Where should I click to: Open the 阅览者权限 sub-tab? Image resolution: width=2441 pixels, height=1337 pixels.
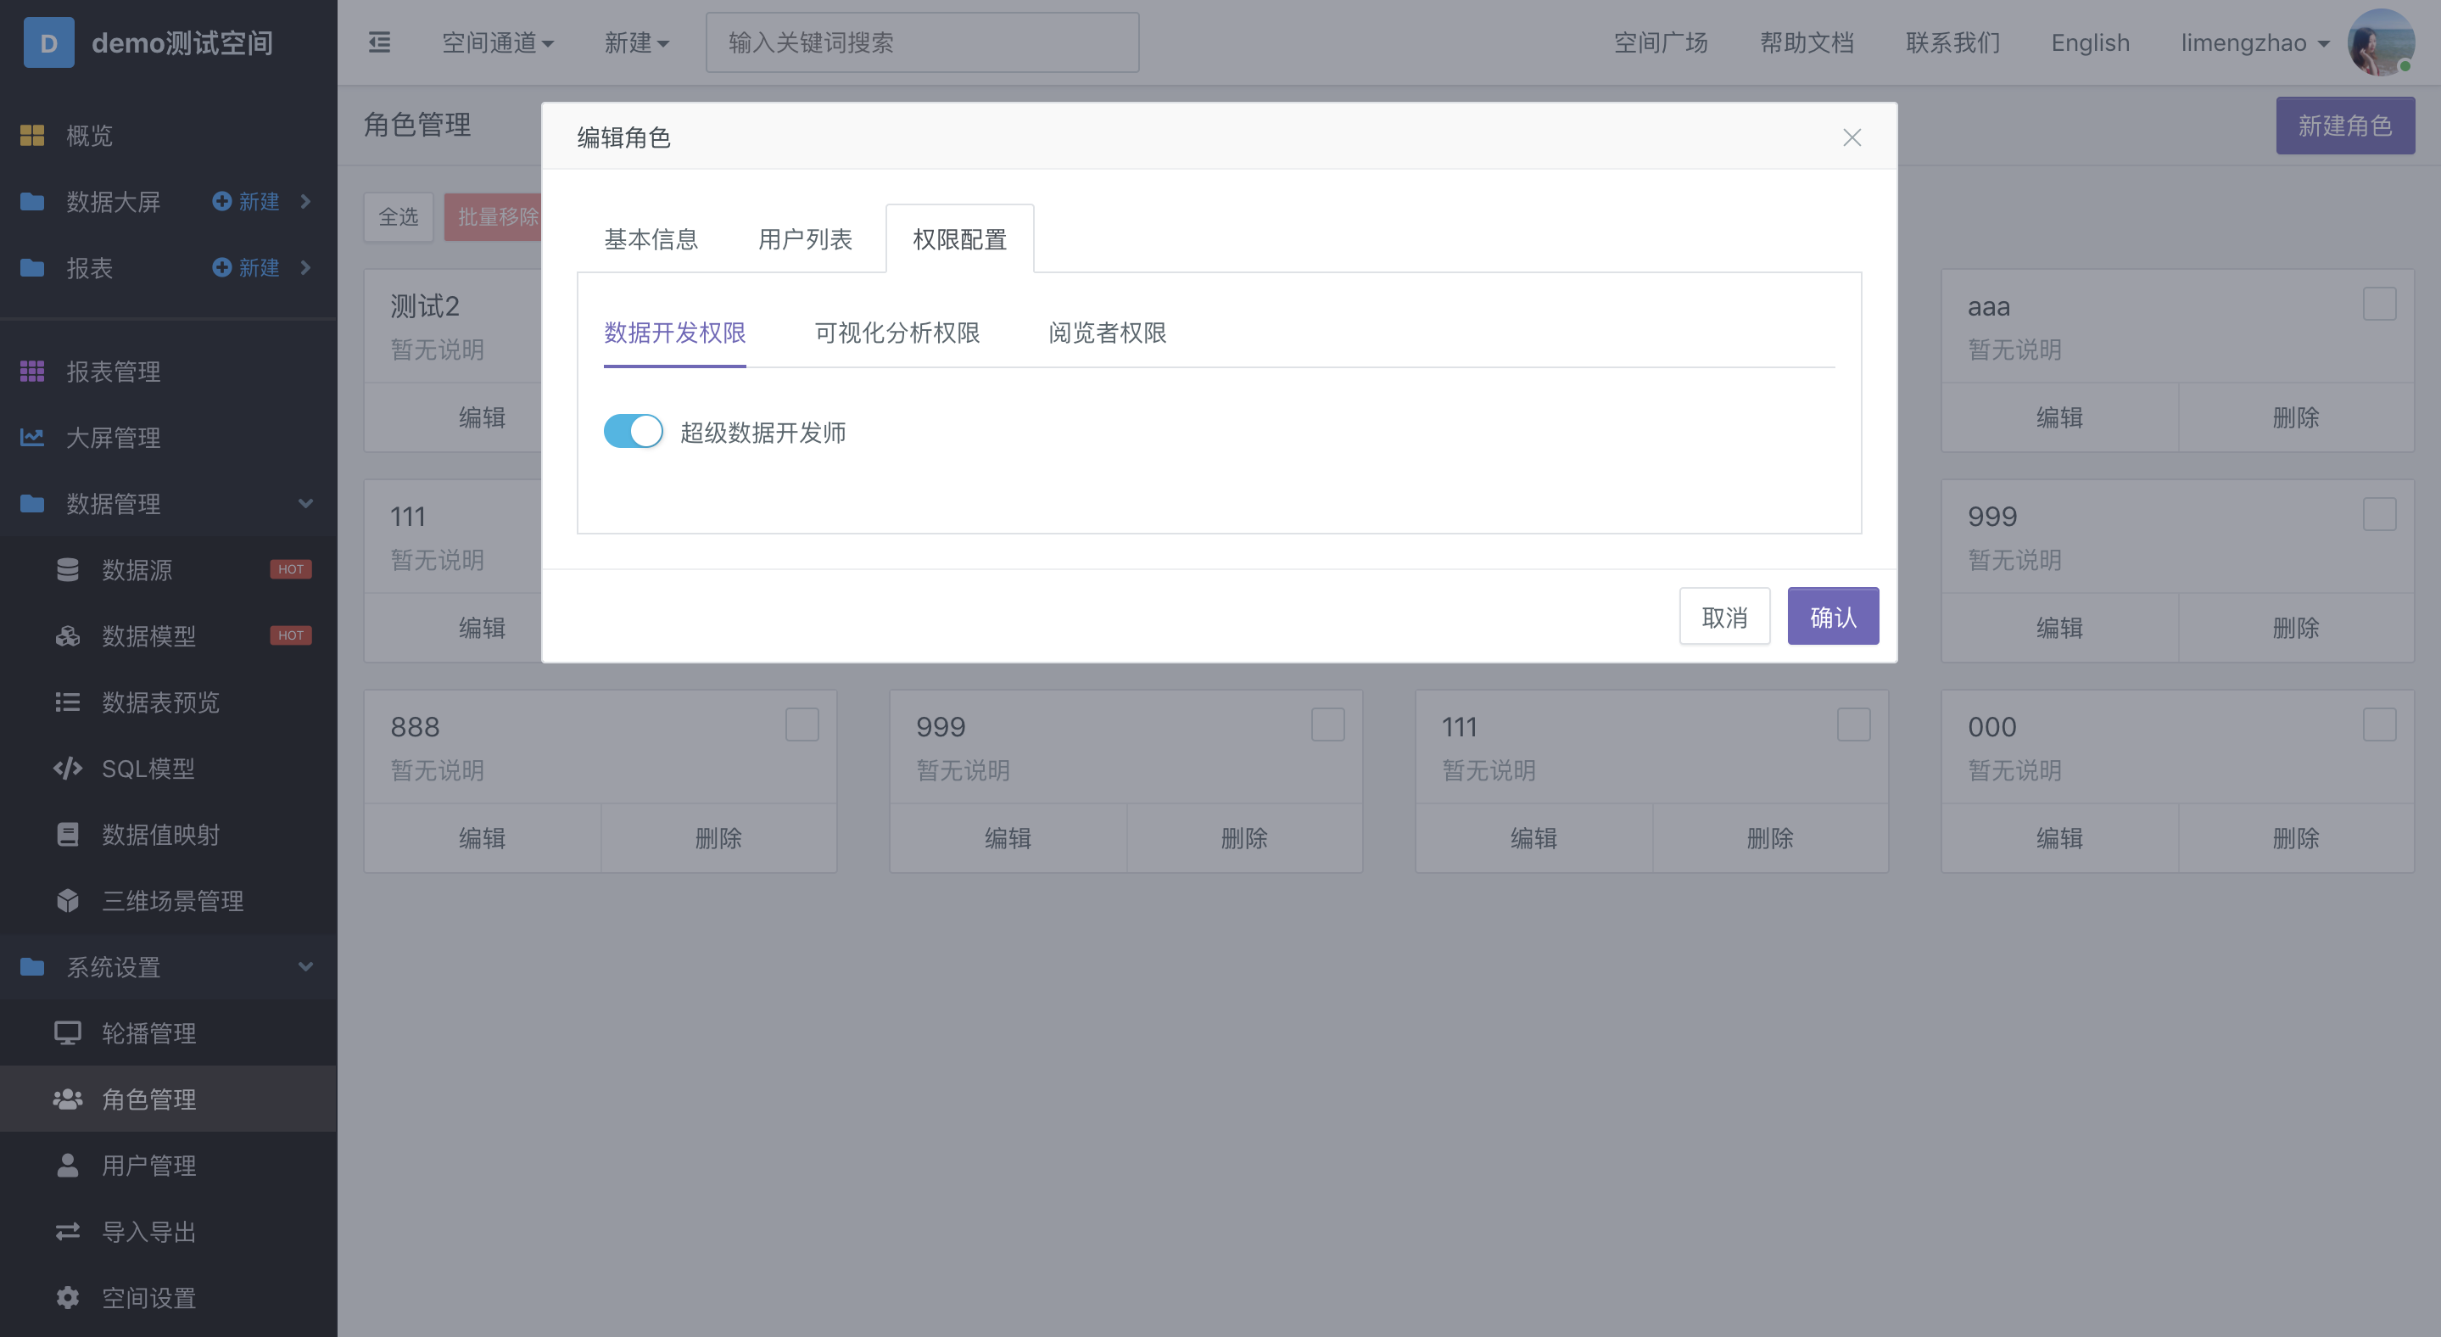(x=1107, y=333)
